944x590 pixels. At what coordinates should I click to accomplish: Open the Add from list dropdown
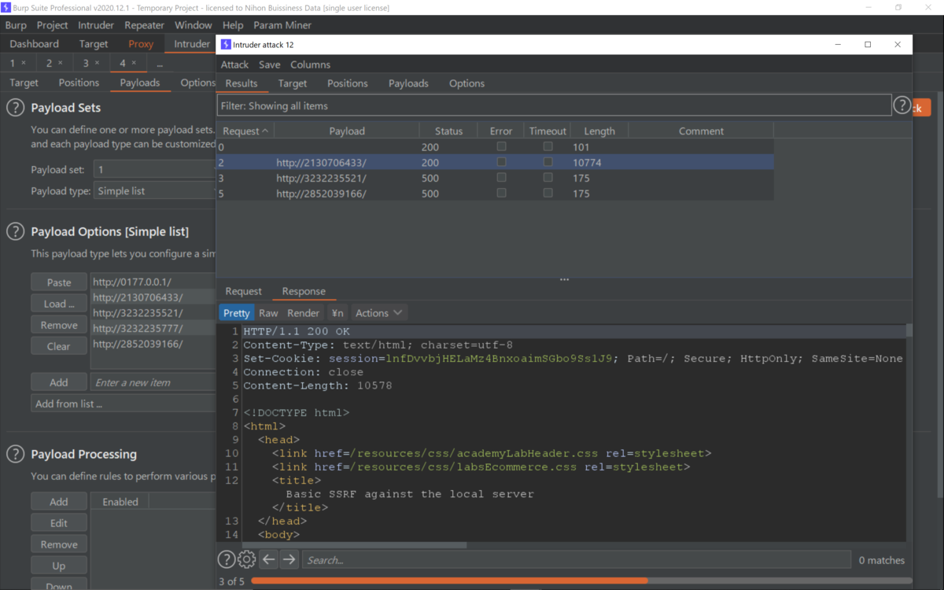click(x=124, y=404)
